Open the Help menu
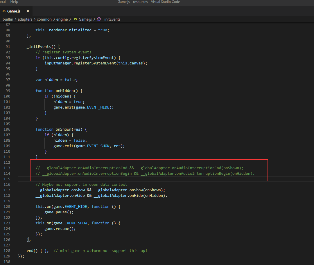 point(14,2)
